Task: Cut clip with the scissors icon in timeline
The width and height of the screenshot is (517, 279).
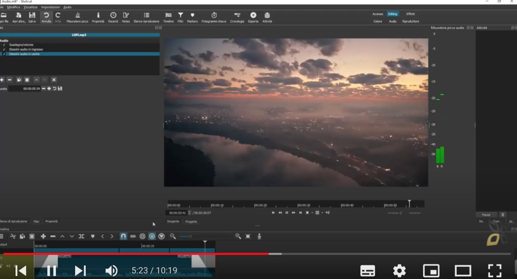Action: click(x=13, y=236)
